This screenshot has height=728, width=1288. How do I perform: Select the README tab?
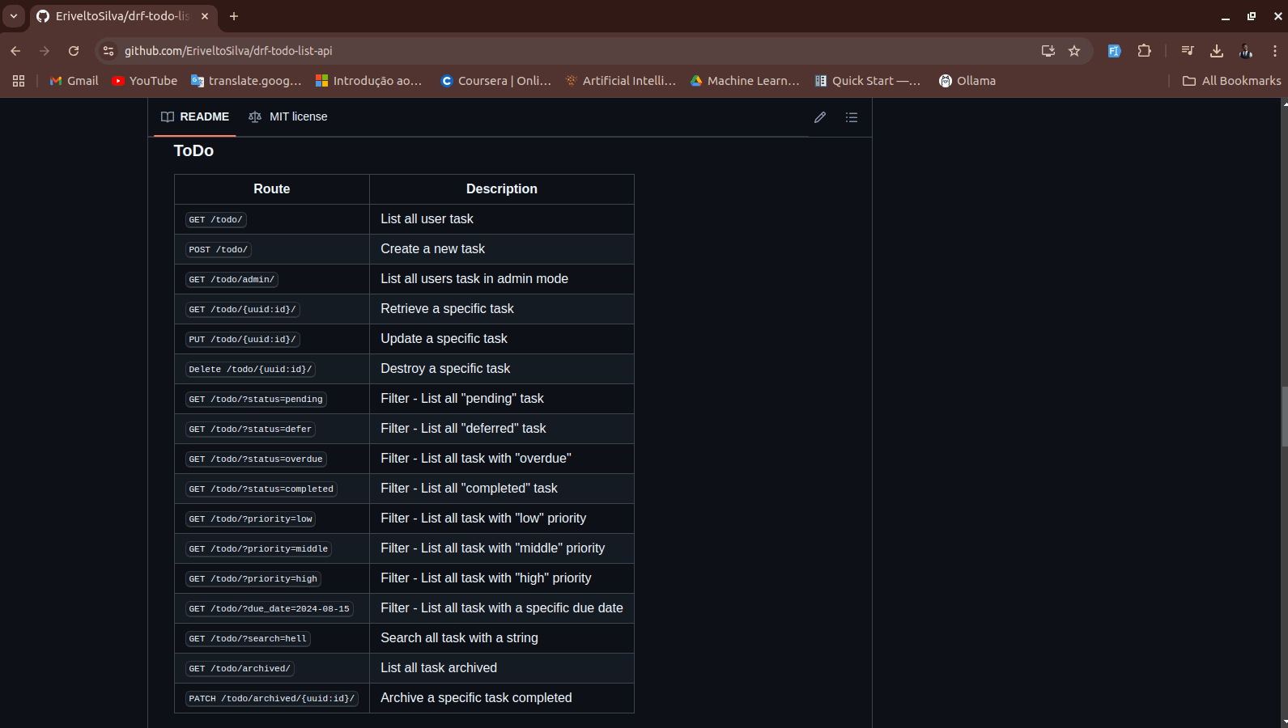(x=195, y=117)
